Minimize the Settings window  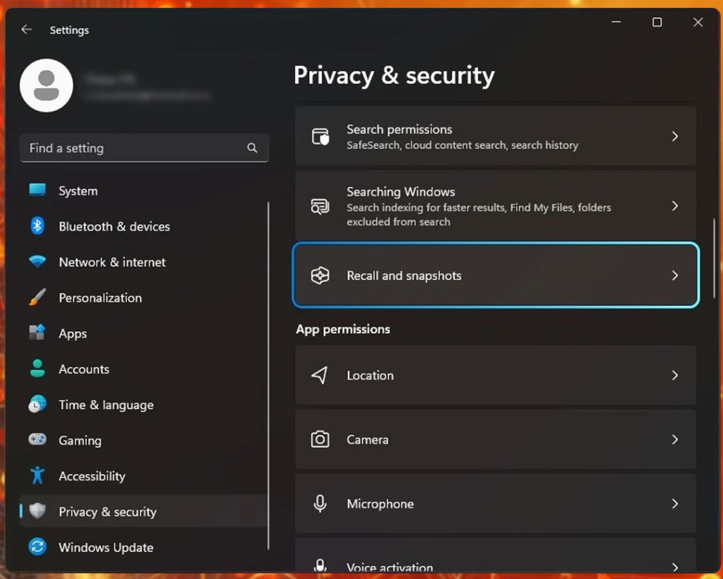tap(616, 22)
